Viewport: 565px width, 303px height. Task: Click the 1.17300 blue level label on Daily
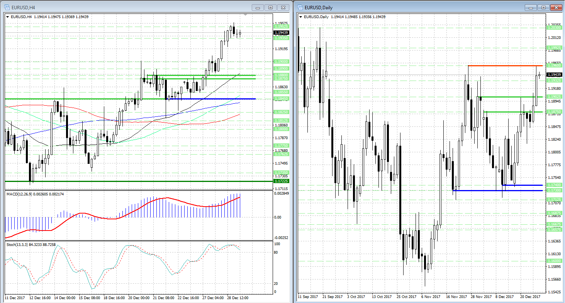pyautogui.click(x=554, y=190)
